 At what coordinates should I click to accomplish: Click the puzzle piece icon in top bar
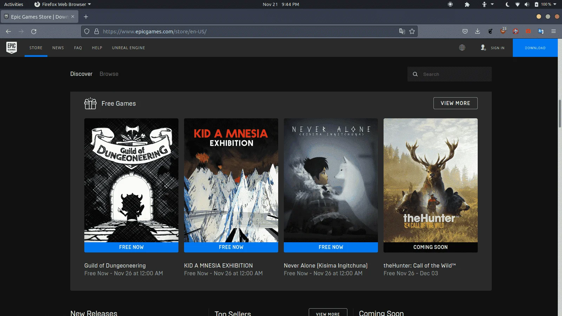pyautogui.click(x=467, y=4)
